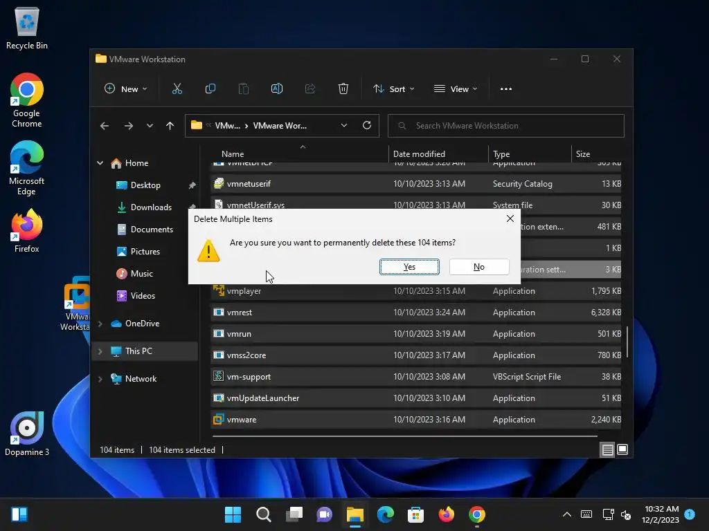Click the VMw... breadcrumb segment

(227, 126)
